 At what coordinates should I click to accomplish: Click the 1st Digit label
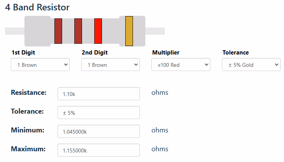pos(26,53)
